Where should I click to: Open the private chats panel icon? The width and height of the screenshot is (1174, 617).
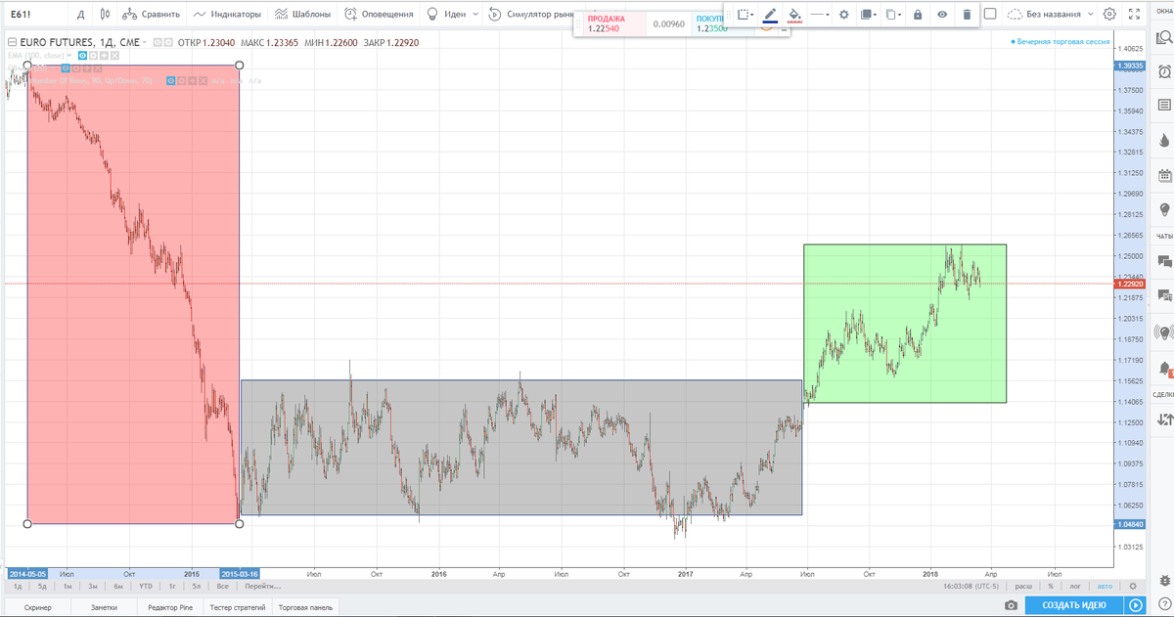click(1164, 295)
